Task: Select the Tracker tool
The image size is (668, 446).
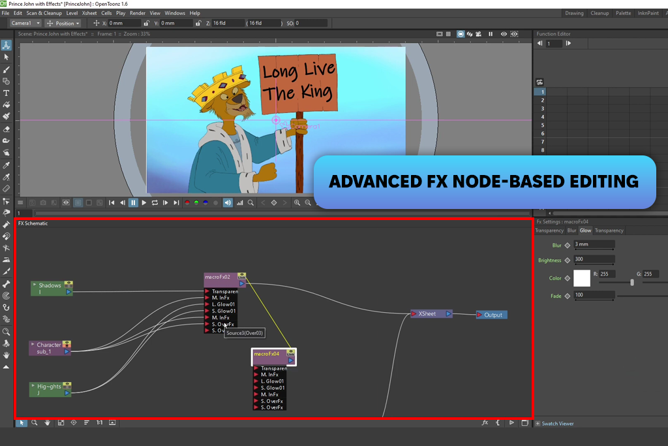Action: tap(7, 296)
